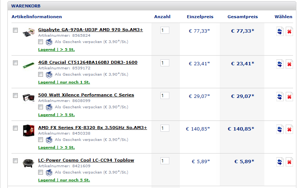This screenshot has height=188, width=299.
Task: Click the Gesamtpreis value € 77,33*
Action: (x=243, y=31)
